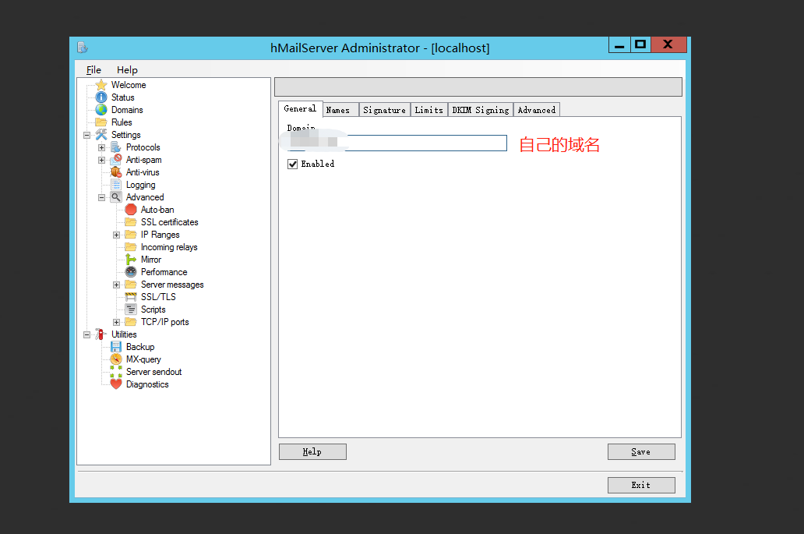The height and width of the screenshot is (534, 804).
Task: Click the MX-query icon
Action: point(116,359)
